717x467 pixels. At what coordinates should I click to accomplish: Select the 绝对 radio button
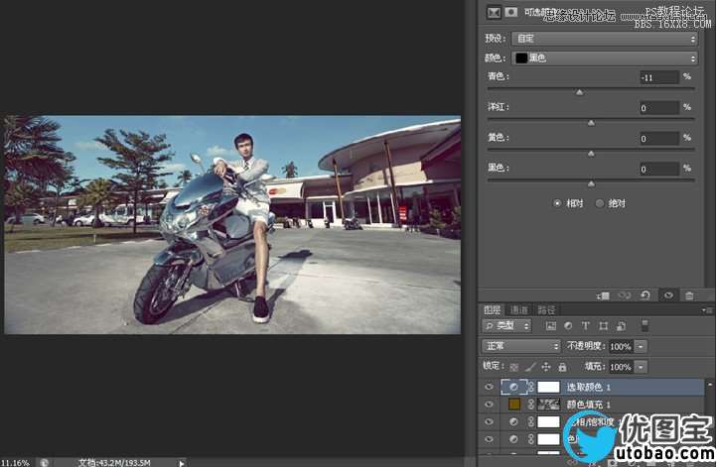[600, 203]
